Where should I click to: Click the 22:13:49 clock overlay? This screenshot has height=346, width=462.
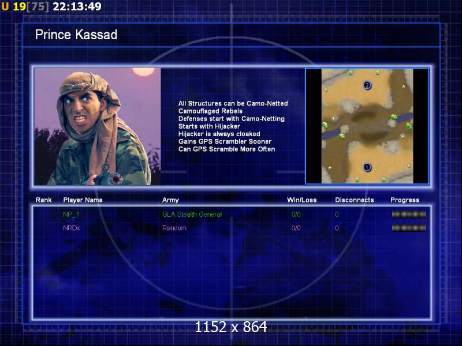77,6
